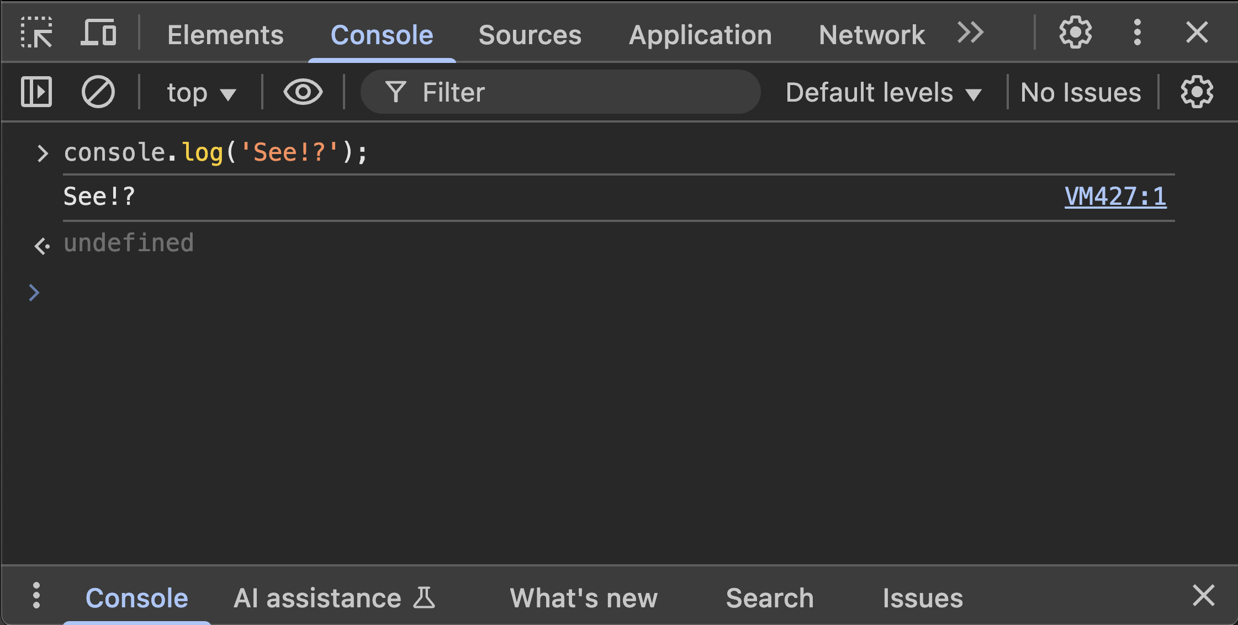Open the drawer three-dot menu

pyautogui.click(x=36, y=596)
